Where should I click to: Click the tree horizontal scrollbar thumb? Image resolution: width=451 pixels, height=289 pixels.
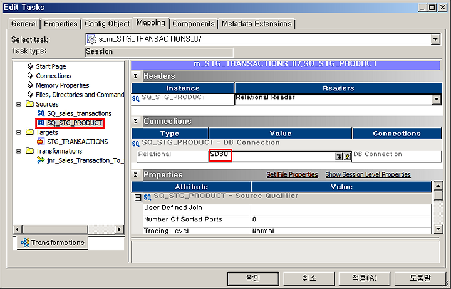tap(54, 229)
